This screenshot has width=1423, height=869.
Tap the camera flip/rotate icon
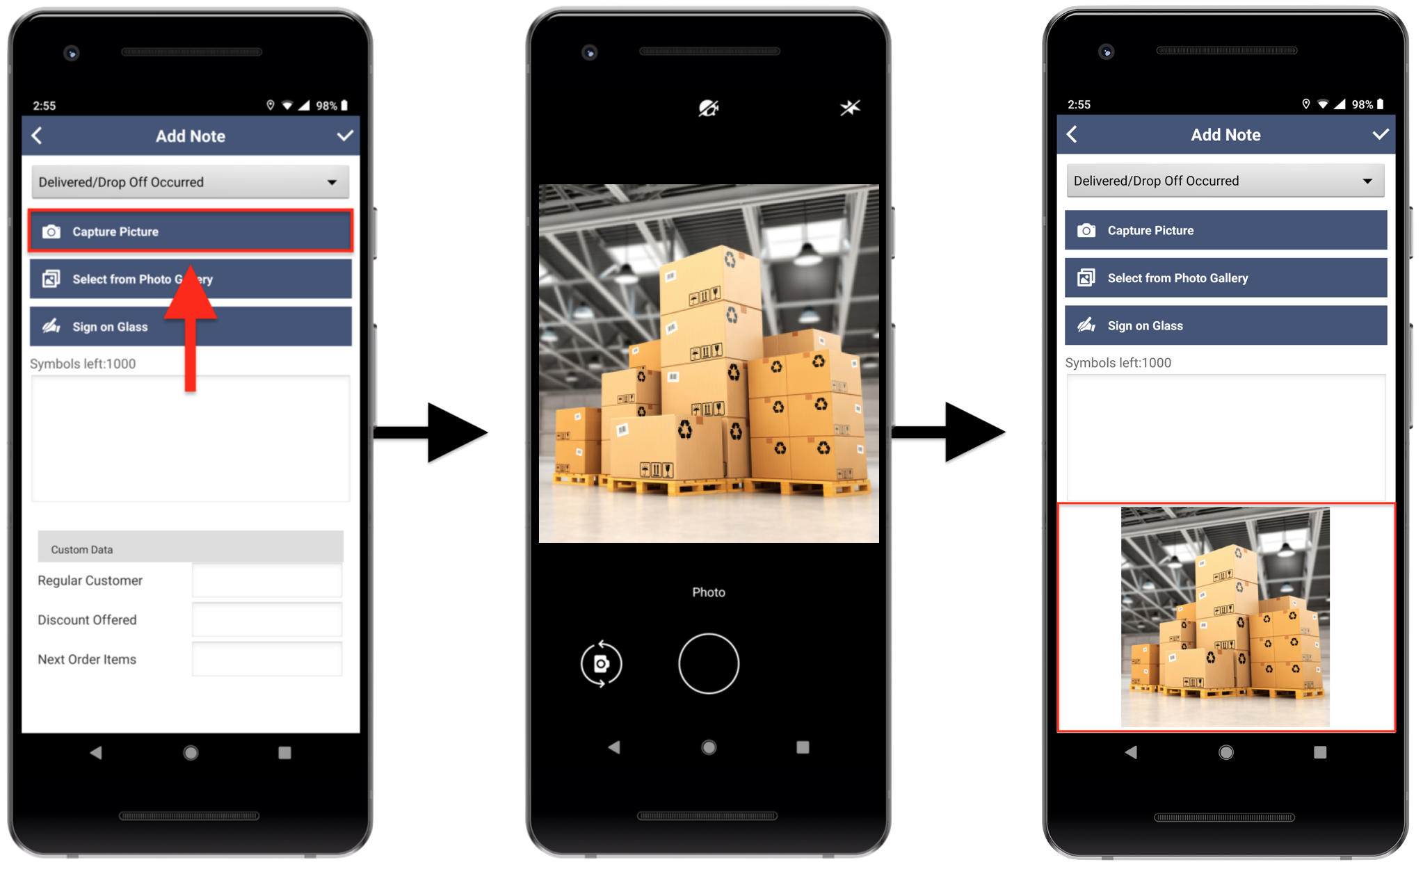[x=601, y=663]
